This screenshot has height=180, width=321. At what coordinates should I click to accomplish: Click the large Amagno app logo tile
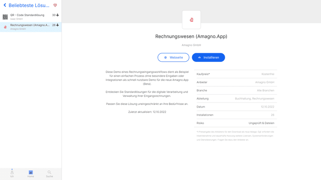(x=191, y=20)
